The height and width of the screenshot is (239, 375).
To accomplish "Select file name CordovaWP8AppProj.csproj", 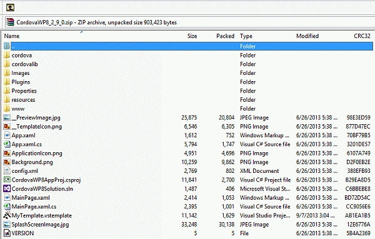I will pyautogui.click(x=46, y=180).
